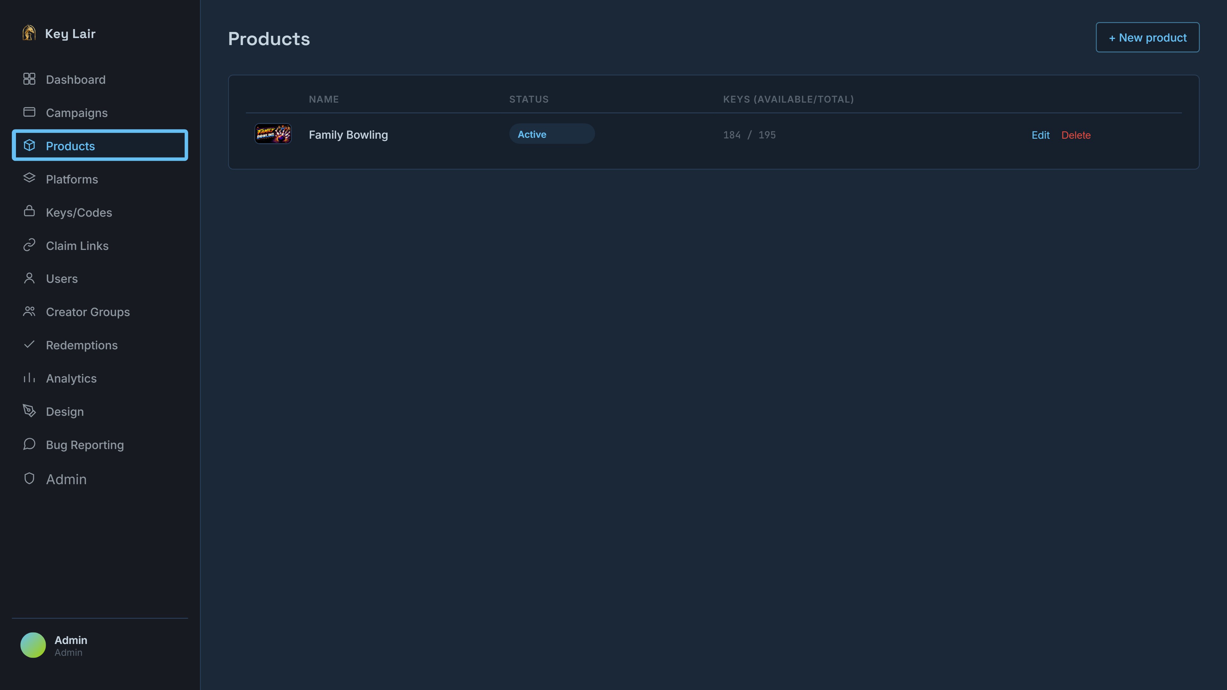The height and width of the screenshot is (690, 1227).
Task: Go to Bug Reporting
Action: (85, 446)
